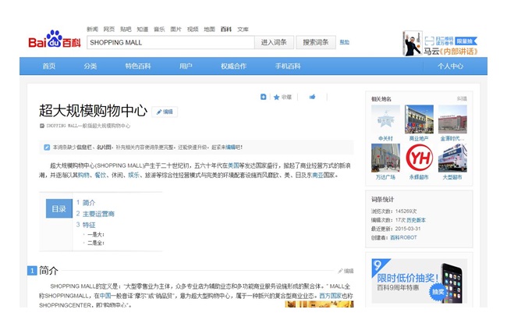Viewport: 507px width, 327px height.
Task: Click the pencil 编辑 button beside title
Action: [165, 112]
